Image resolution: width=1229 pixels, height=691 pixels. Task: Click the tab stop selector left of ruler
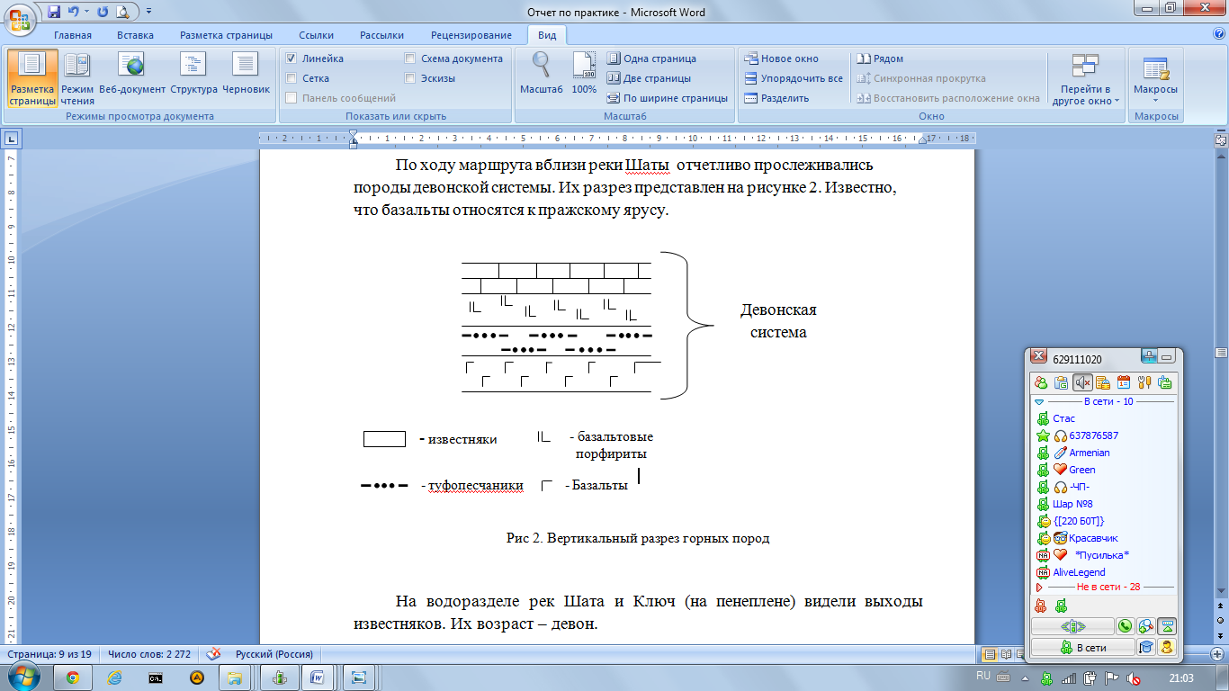click(x=11, y=139)
